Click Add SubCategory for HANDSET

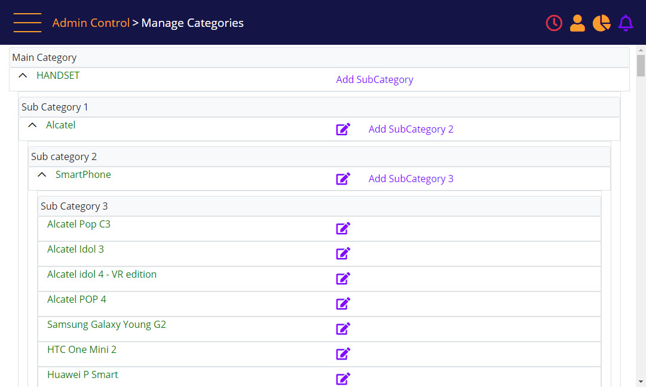375,79
